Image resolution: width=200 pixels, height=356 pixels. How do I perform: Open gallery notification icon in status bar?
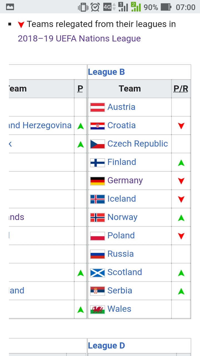(10, 7)
